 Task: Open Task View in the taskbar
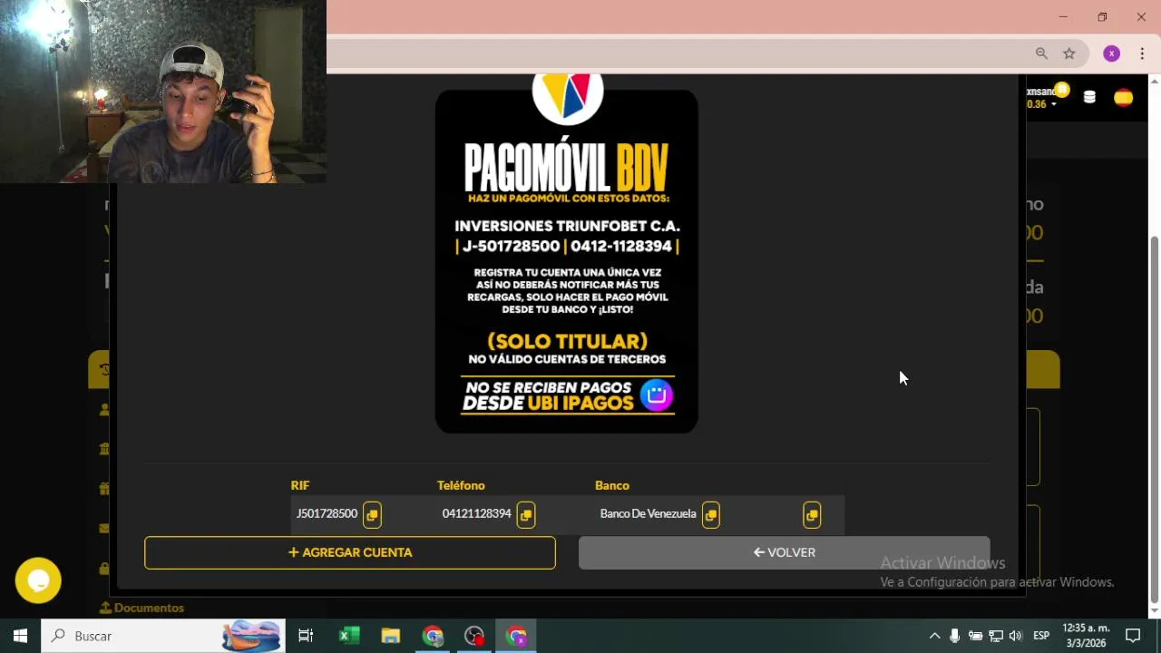[306, 636]
